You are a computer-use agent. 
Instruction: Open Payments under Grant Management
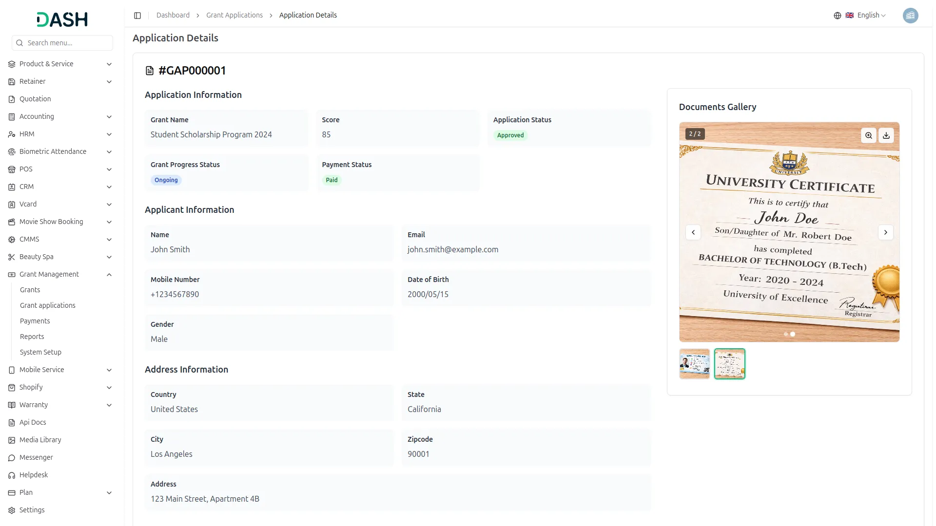[x=35, y=321]
